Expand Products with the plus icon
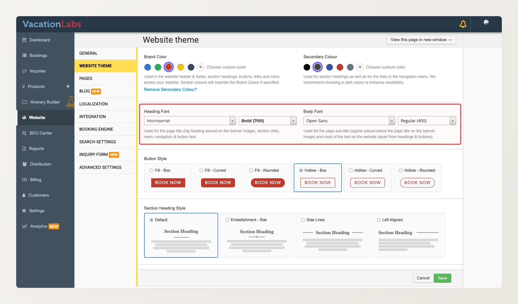The height and width of the screenshot is (304, 518). (68, 86)
